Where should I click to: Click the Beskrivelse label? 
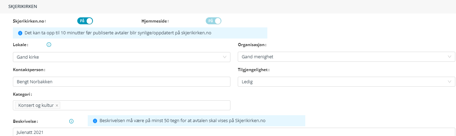pyautogui.click(x=25, y=121)
